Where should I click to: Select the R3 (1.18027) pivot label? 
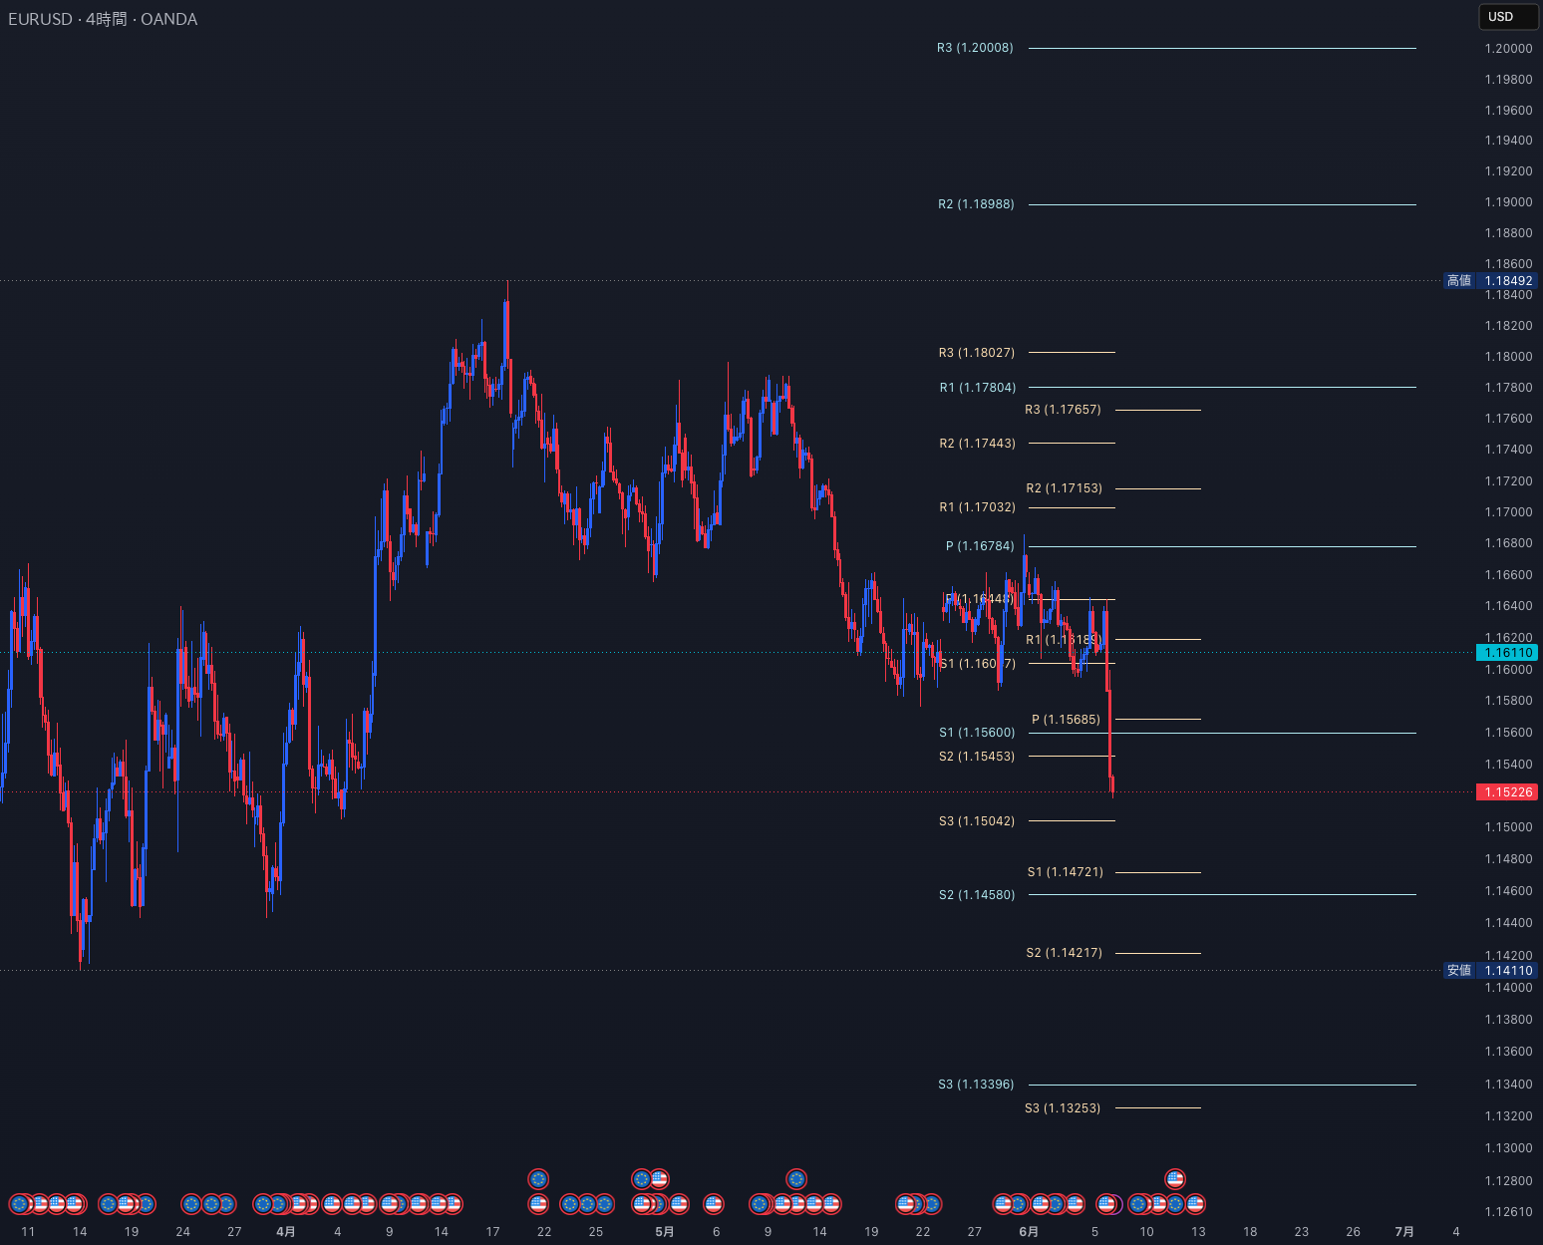pos(977,353)
